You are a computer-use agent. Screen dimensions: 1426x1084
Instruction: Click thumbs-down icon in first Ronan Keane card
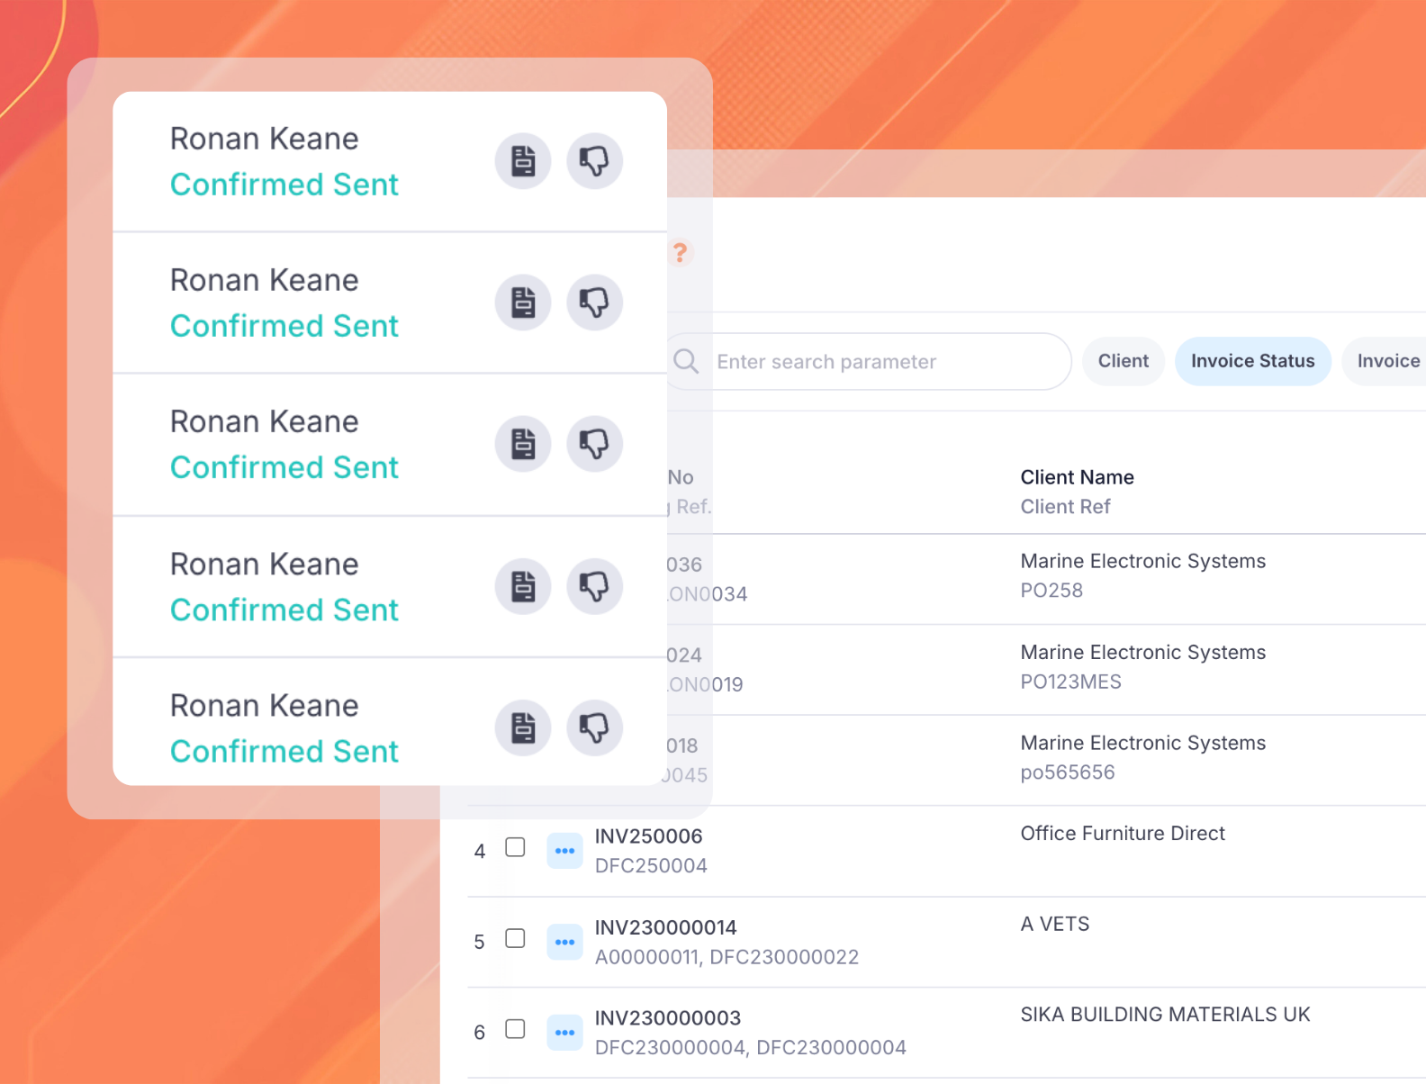tap(594, 161)
